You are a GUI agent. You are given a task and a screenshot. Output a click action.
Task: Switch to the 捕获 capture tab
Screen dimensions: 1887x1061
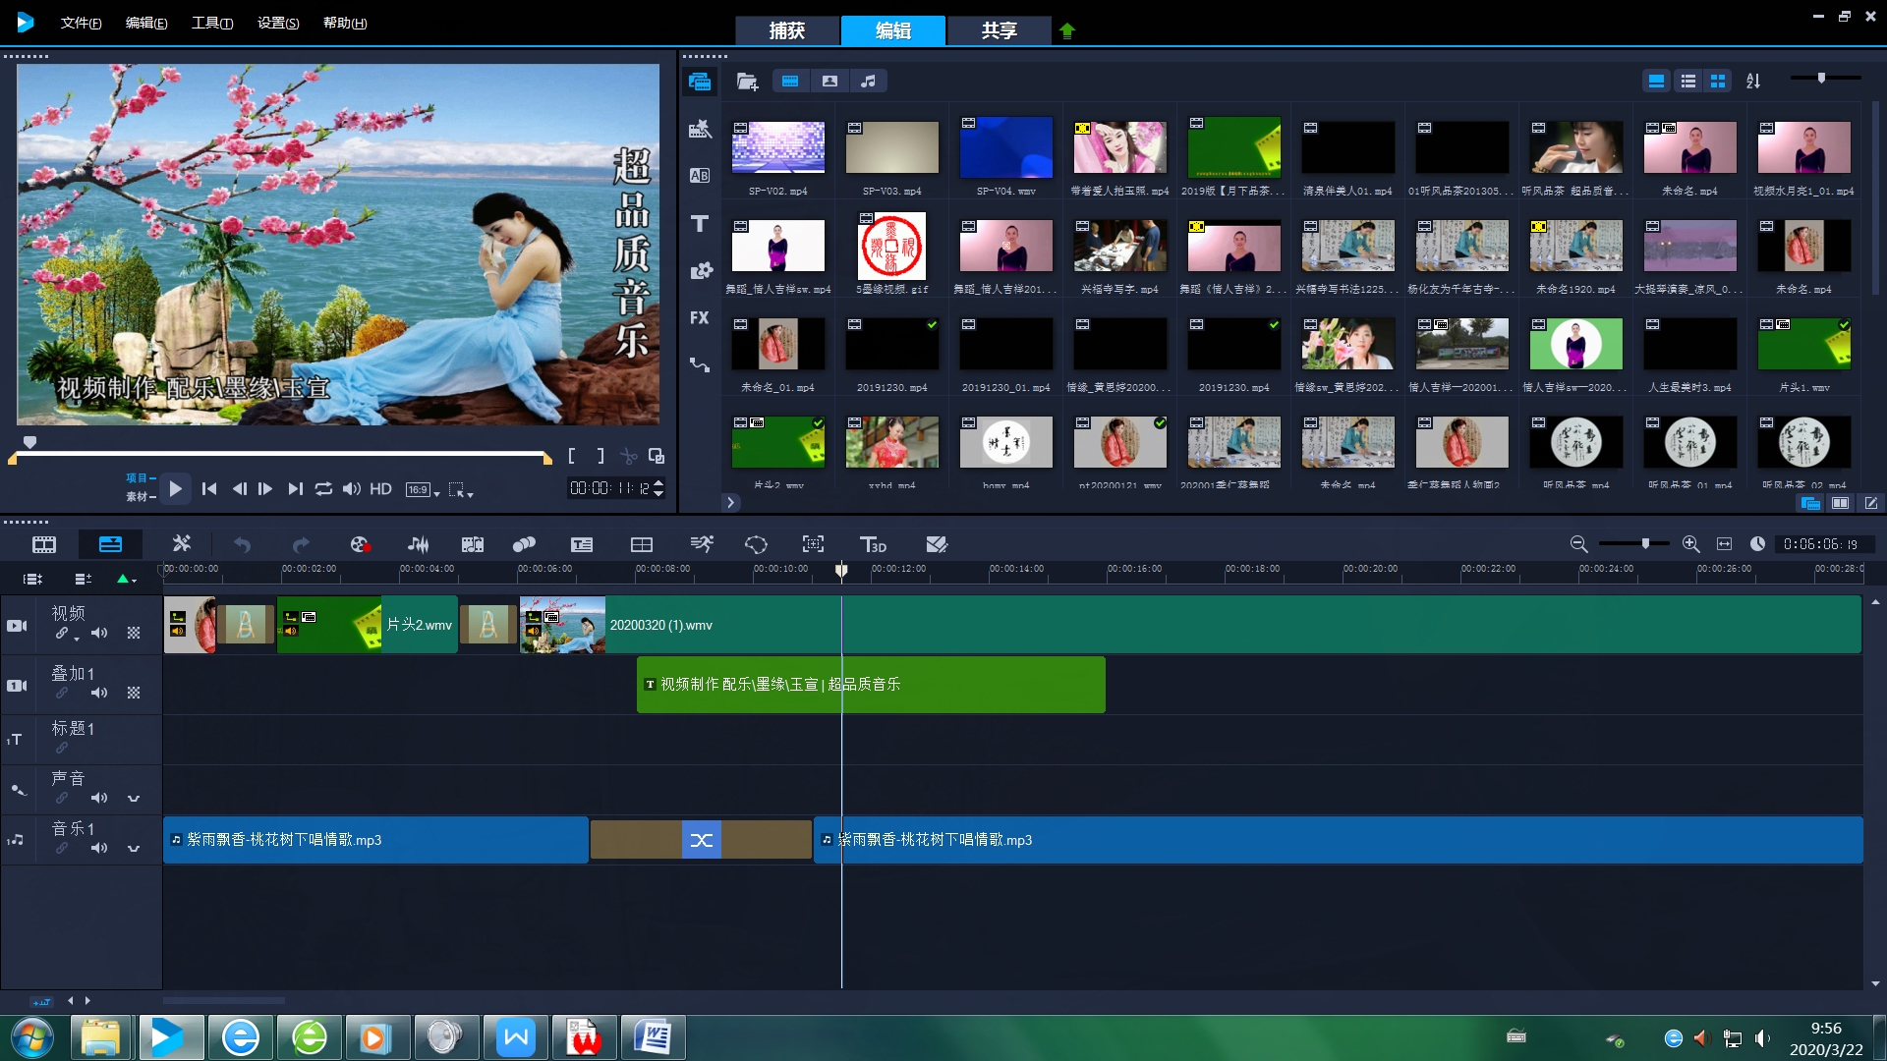787,30
